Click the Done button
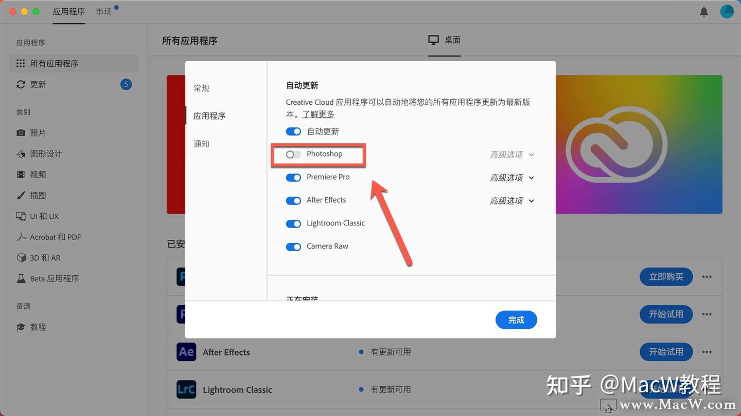The image size is (741, 416). click(516, 320)
